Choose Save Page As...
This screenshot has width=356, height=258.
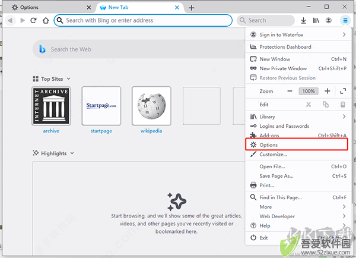[x=298, y=176]
